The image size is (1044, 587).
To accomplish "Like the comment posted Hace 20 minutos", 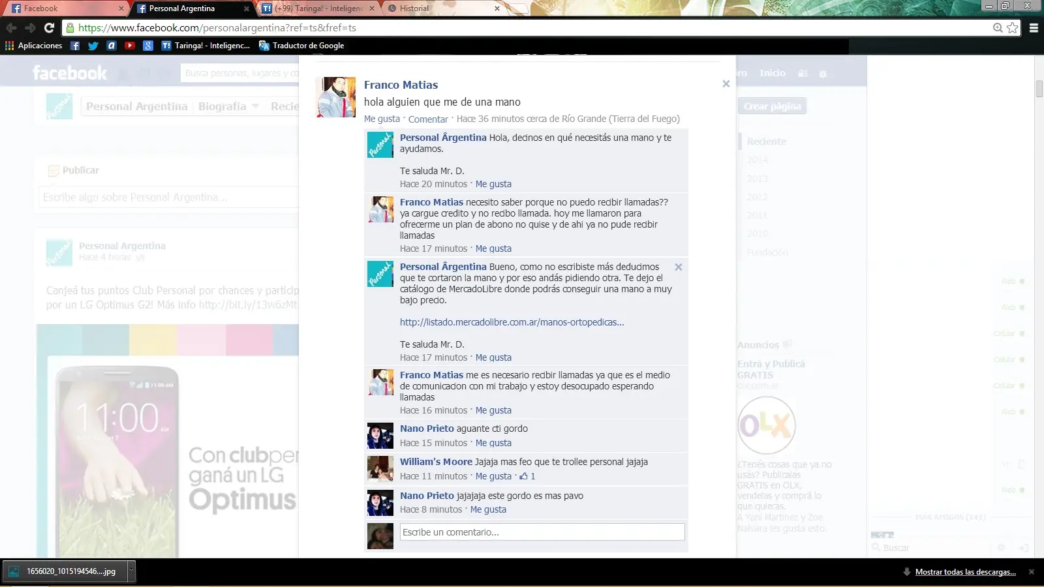I will pyautogui.click(x=493, y=184).
